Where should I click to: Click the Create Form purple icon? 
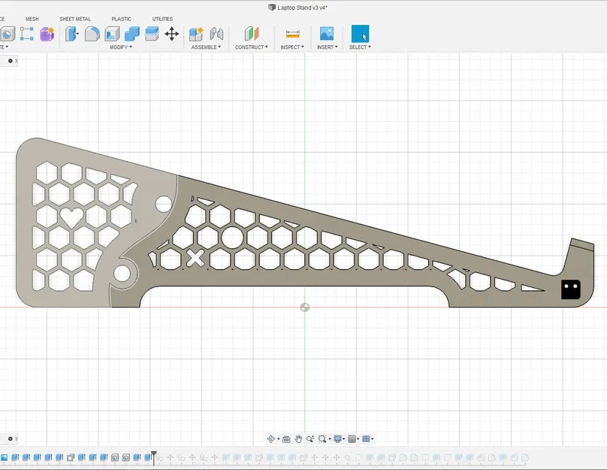(x=47, y=34)
